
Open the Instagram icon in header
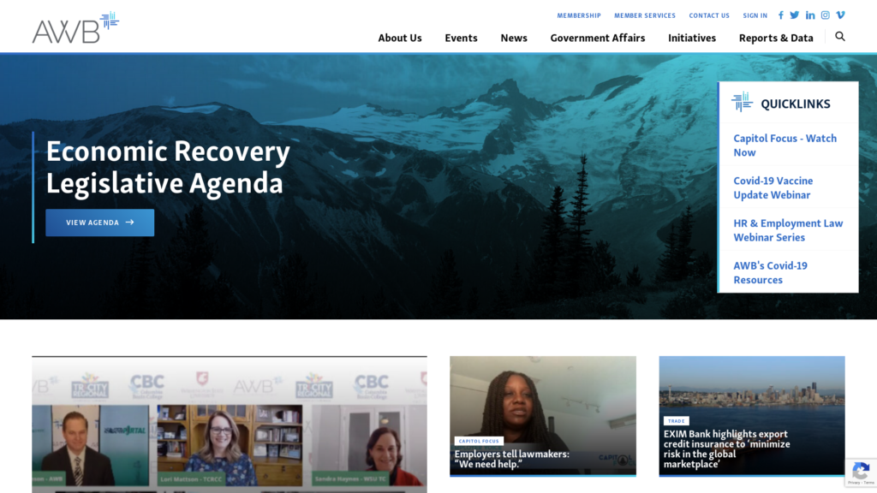[x=825, y=15]
